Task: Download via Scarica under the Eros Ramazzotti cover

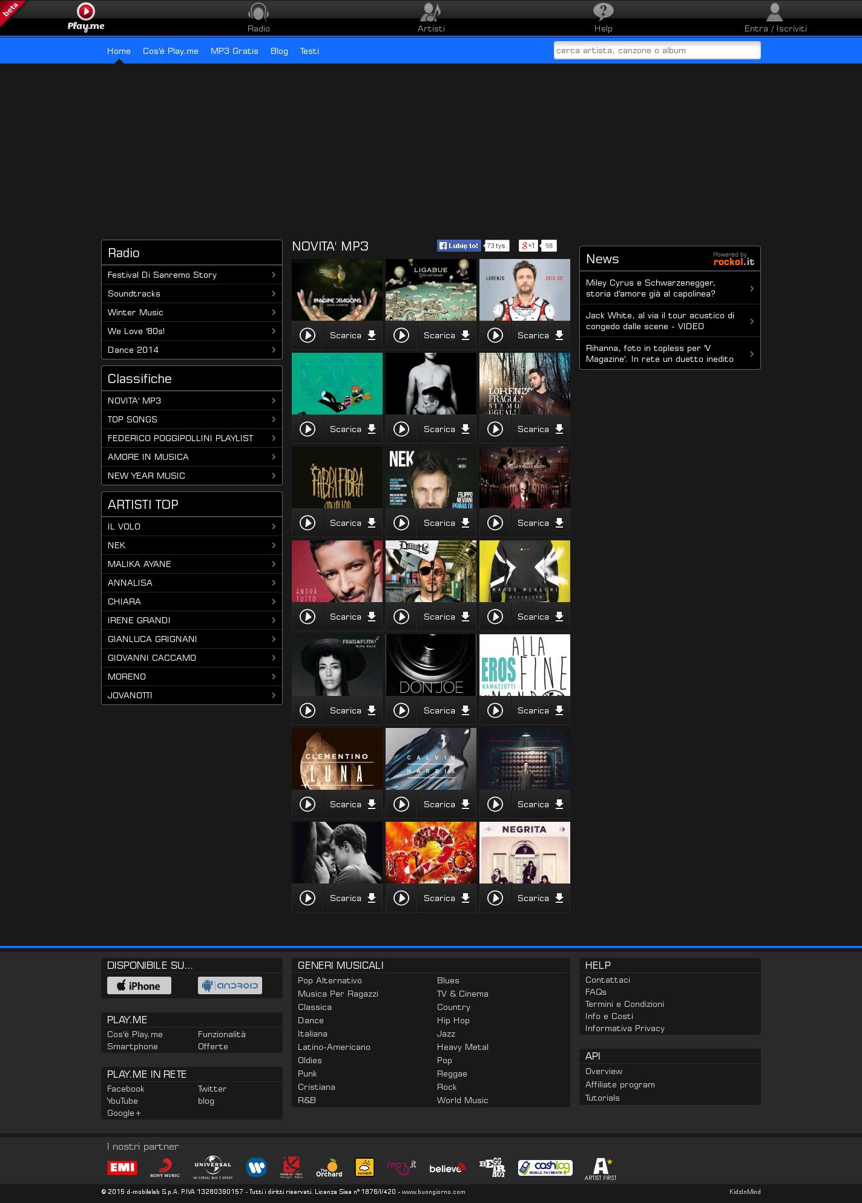Action: tap(541, 710)
